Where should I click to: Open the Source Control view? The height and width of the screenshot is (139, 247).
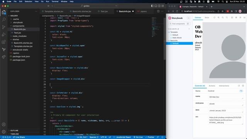tap(3, 27)
